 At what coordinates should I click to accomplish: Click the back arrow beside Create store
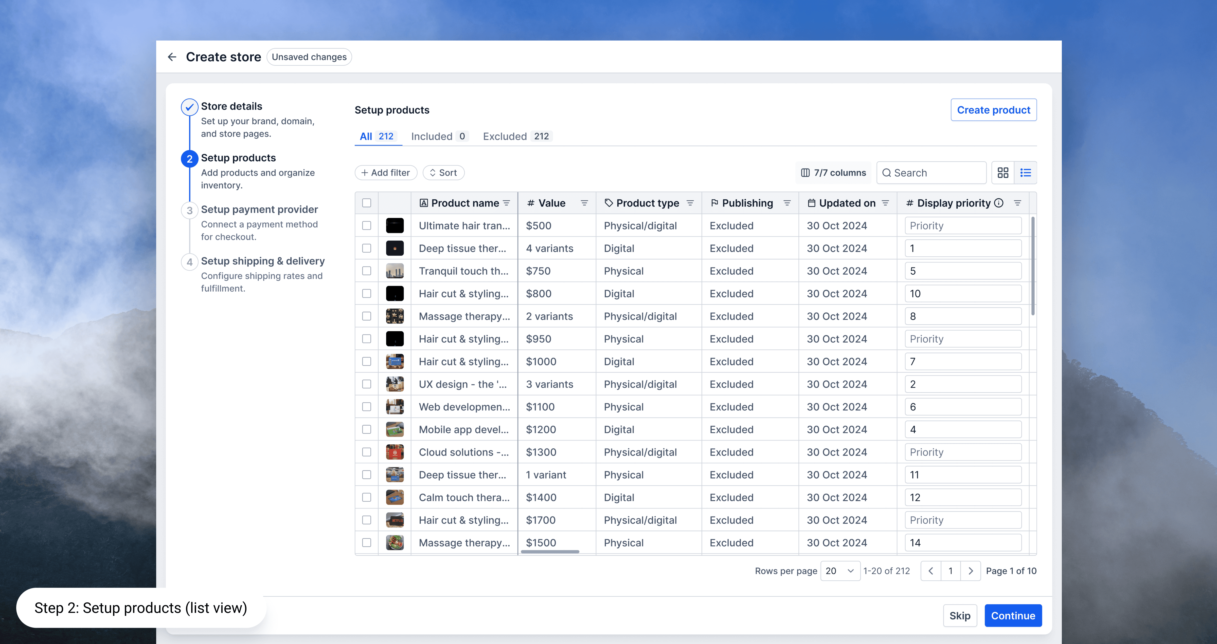click(172, 57)
